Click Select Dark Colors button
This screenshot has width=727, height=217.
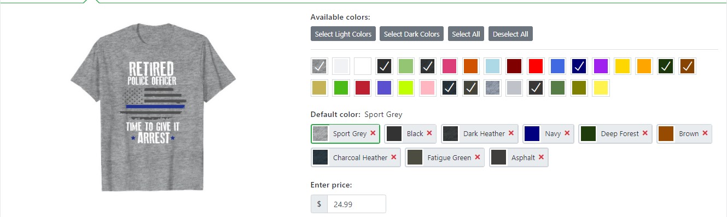(x=411, y=34)
